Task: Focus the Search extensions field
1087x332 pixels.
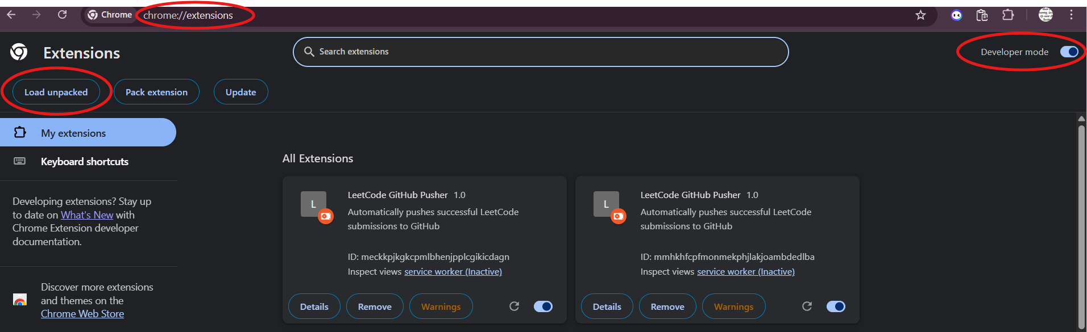Action: pyautogui.click(x=541, y=52)
